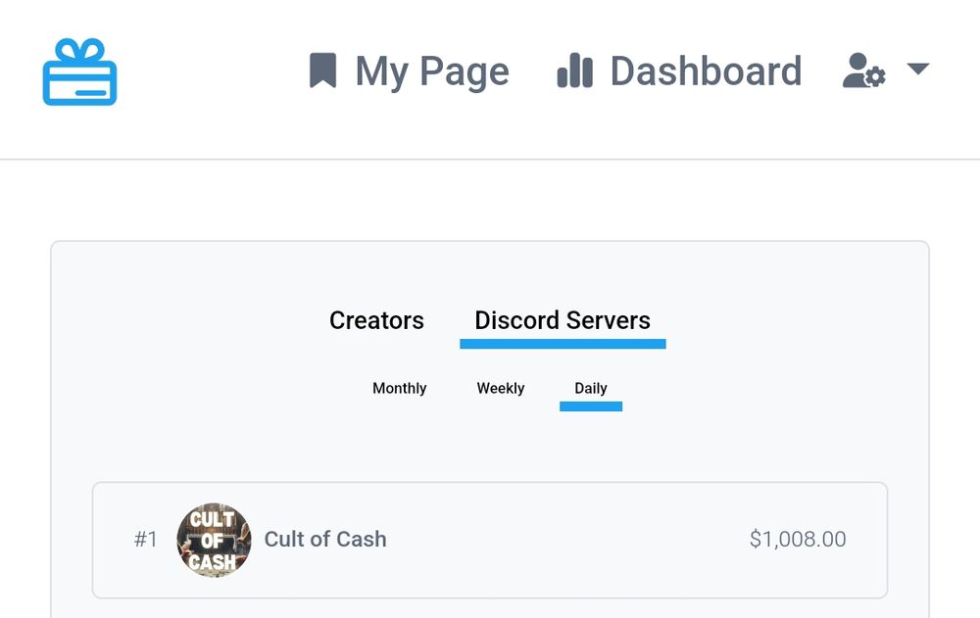The height and width of the screenshot is (618, 980).
Task: Select the Discord Servers tab
Action: (x=563, y=320)
